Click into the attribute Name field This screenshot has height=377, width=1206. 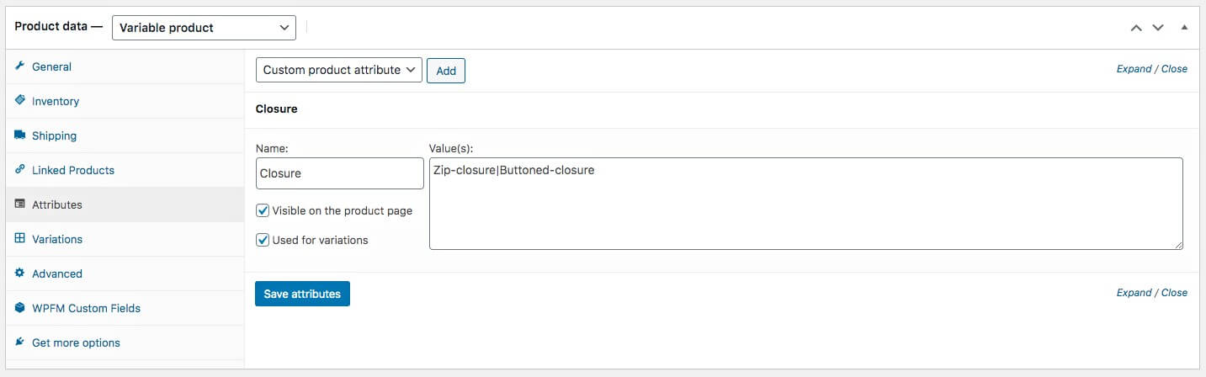point(339,173)
